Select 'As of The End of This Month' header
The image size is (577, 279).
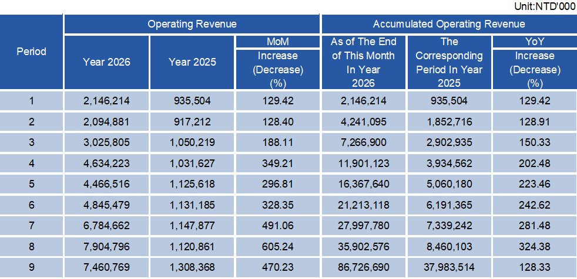coord(364,62)
